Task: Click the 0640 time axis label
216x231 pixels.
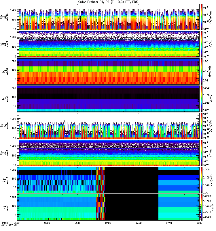Action: pyautogui.click(x=77, y=223)
